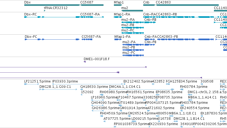Select the mu2-PA protein label
This screenshot has height=128, width=227.
pos(129,42)
